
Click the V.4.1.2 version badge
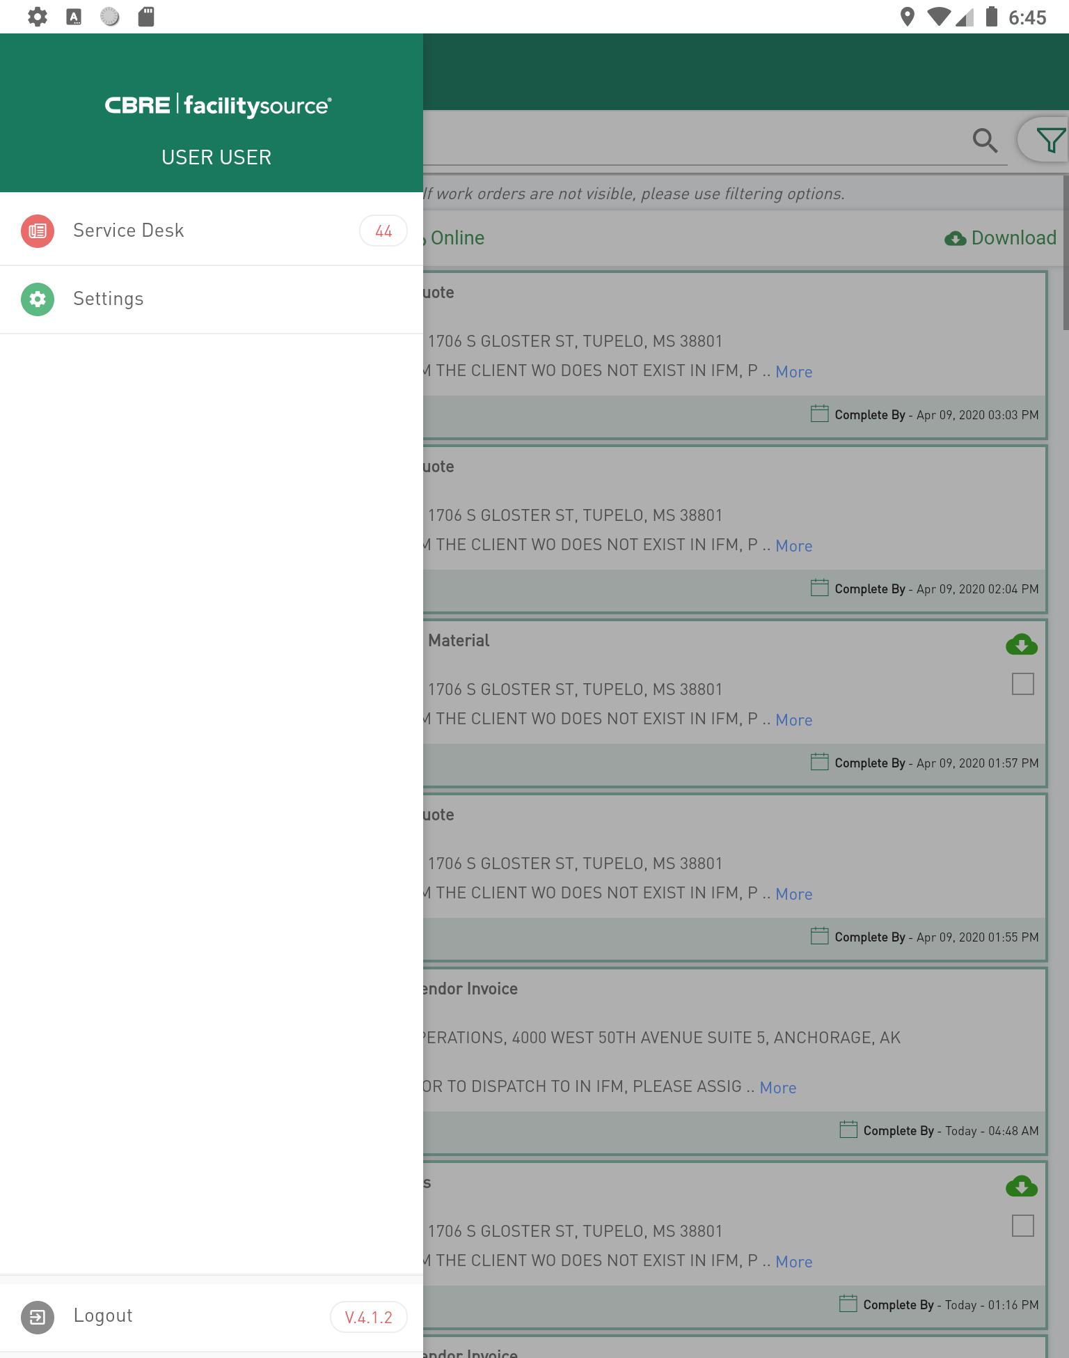[x=369, y=1317]
